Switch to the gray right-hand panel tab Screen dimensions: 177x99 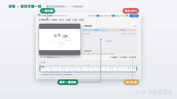(x=123, y=30)
